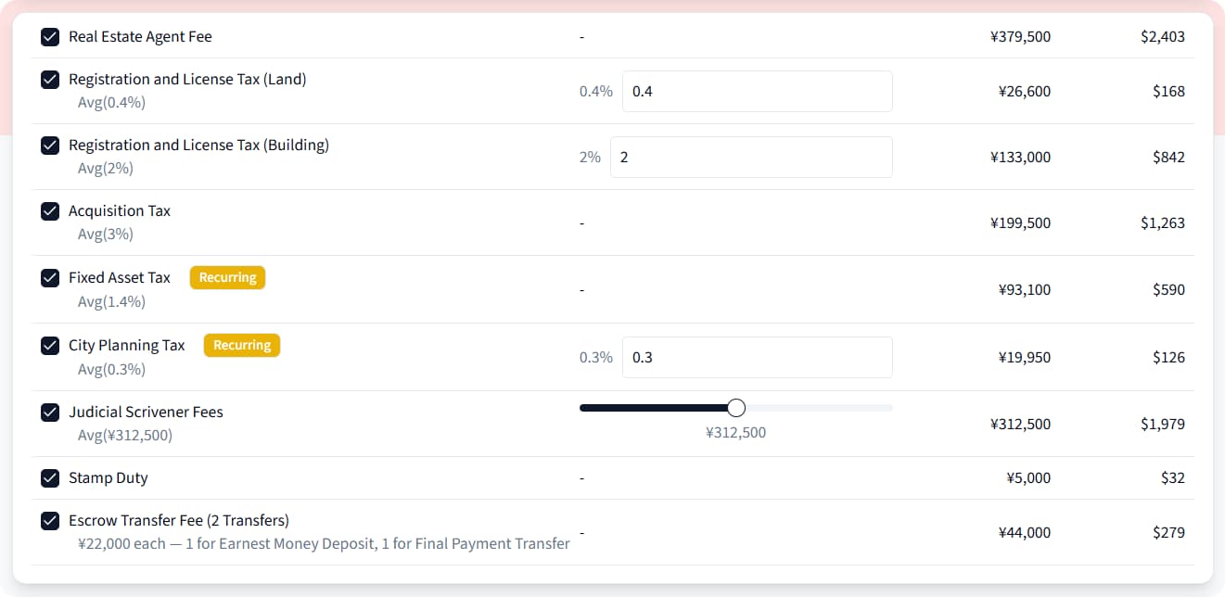Disable the Escrow Transfer Fee checkbox
Viewport: 1225px width, 597px height.
[x=50, y=521]
